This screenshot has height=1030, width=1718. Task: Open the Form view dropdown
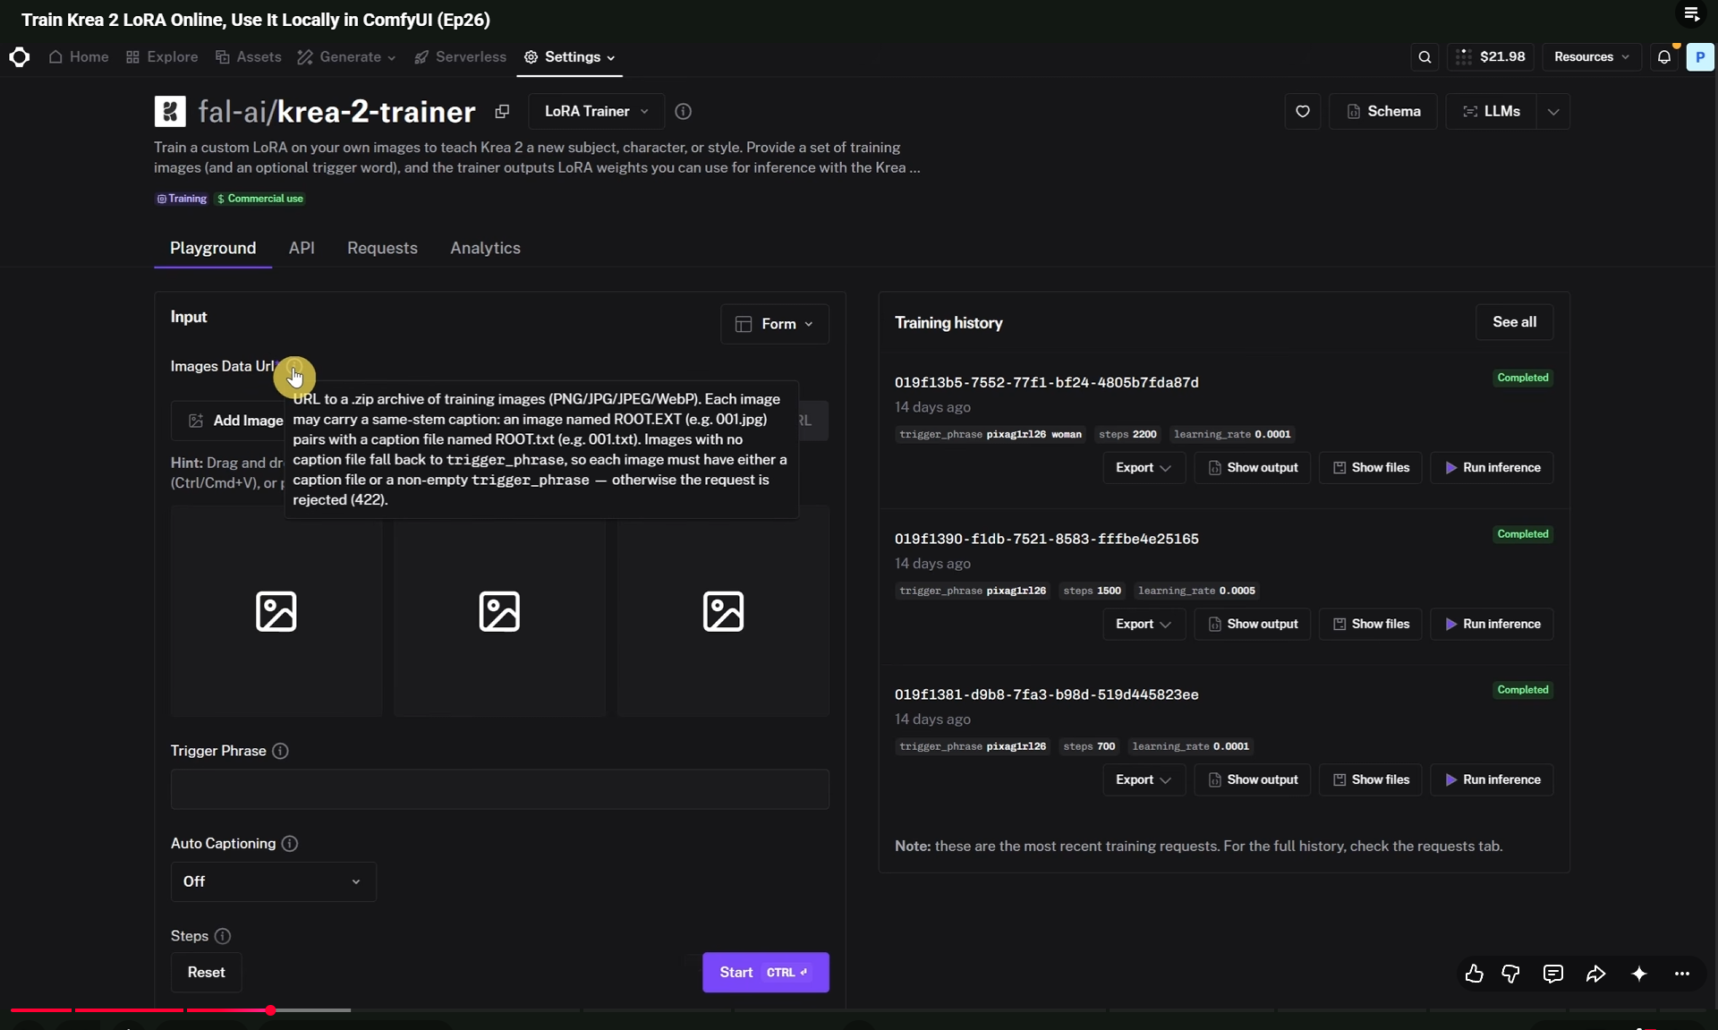click(775, 324)
